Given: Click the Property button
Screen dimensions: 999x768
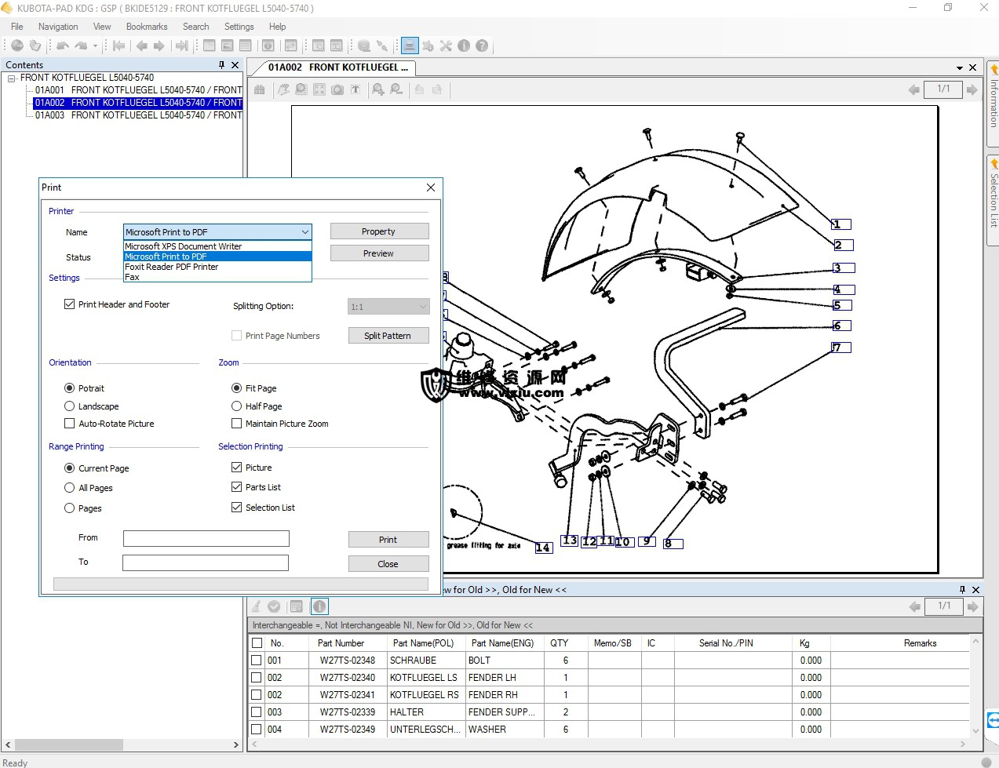Looking at the screenshot, I should coord(379,231).
